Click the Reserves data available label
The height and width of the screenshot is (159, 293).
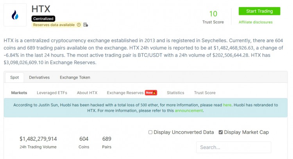(x=54, y=25)
